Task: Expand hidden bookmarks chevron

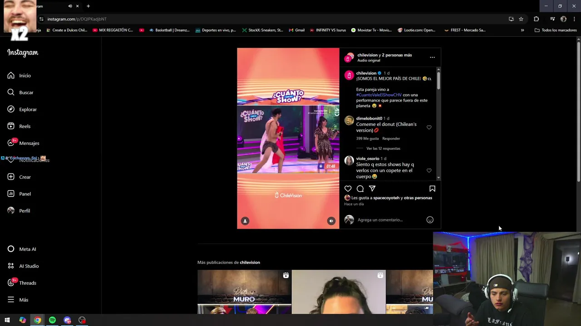Action: pos(522,30)
